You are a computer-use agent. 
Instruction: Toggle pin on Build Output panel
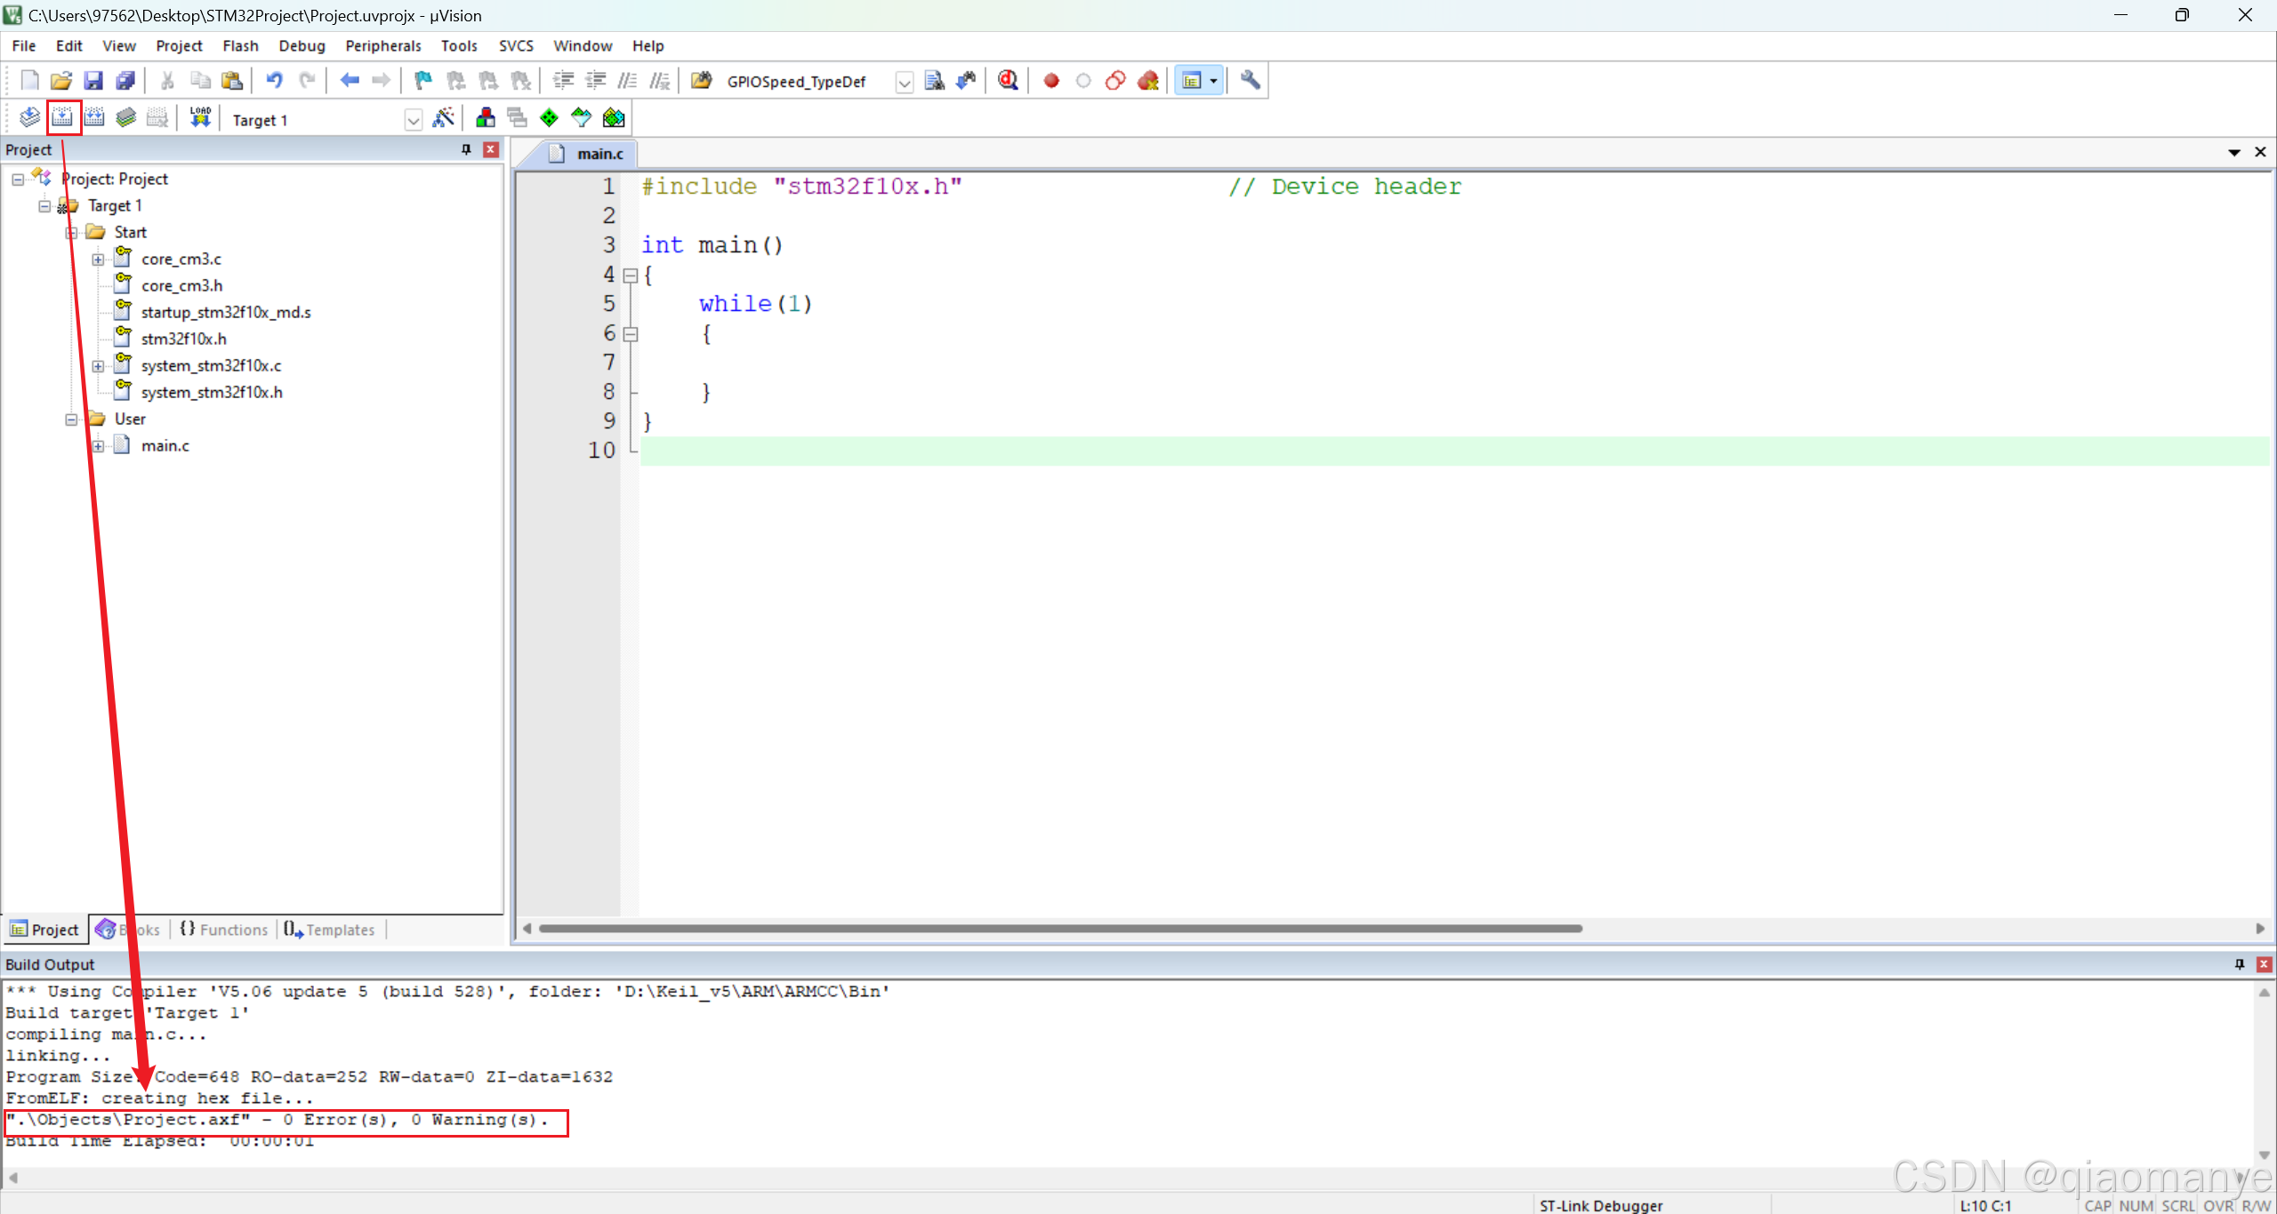tap(2239, 964)
